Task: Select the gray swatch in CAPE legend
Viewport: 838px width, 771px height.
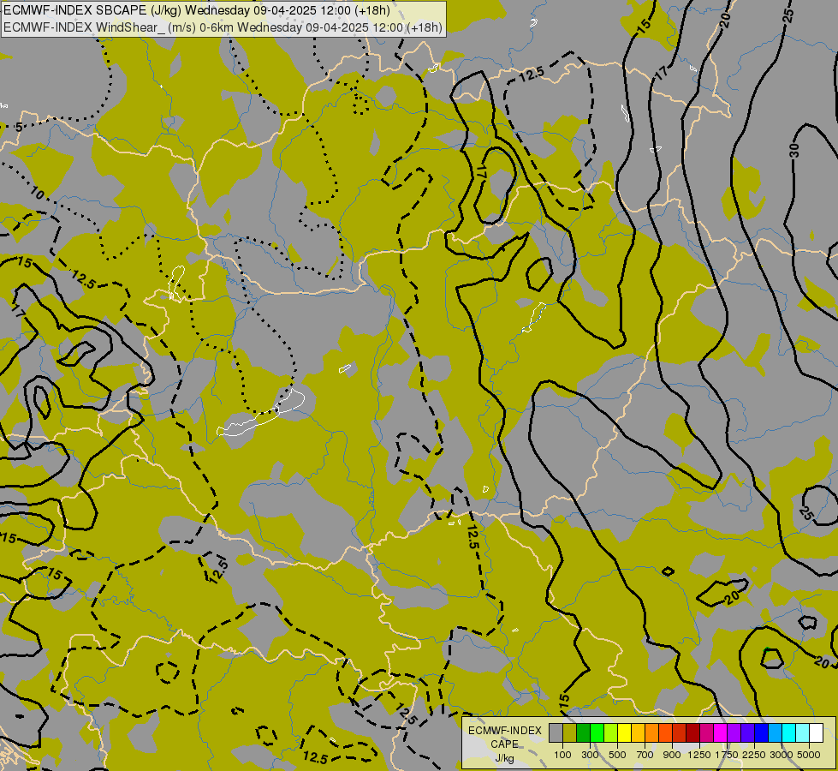Action: point(556,732)
